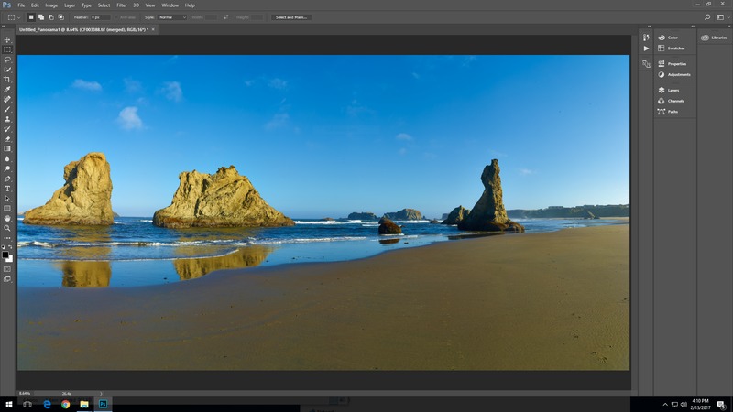Enable Subtract from selection mode
Viewport: 733px width, 412px height.
pos(51,16)
